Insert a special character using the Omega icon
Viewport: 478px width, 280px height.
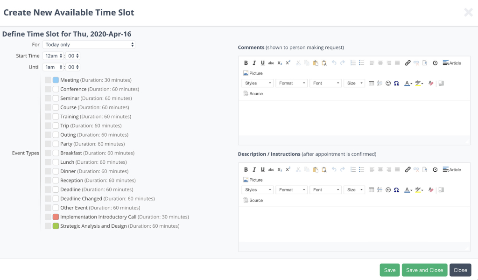395,83
